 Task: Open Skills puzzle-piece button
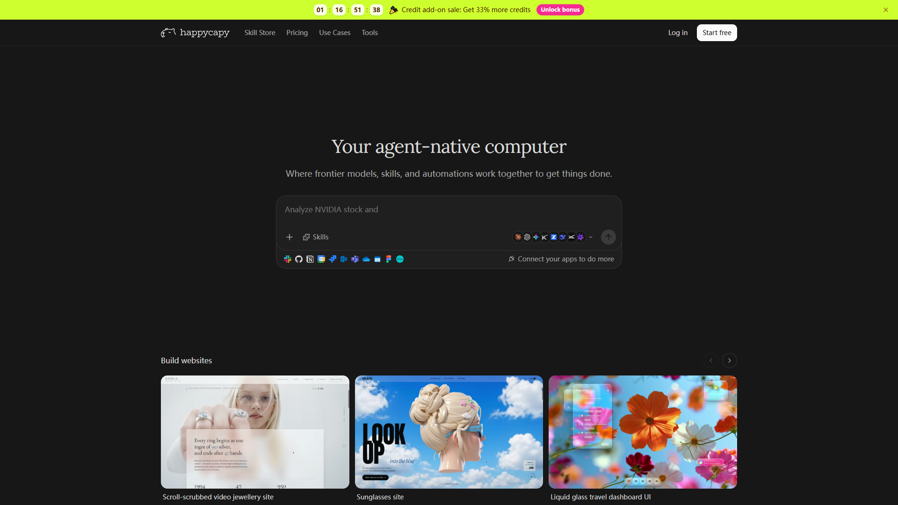[x=316, y=237]
